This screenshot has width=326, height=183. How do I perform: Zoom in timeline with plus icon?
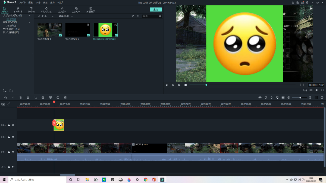(310, 98)
